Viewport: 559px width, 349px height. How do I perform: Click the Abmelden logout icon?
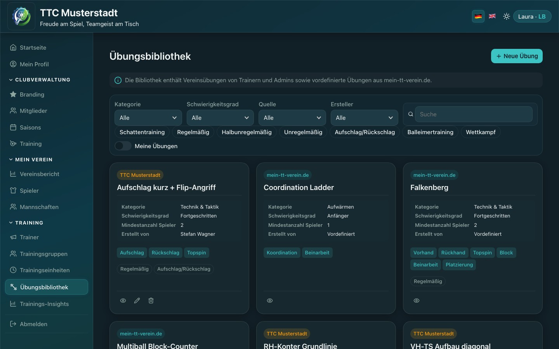(13, 324)
